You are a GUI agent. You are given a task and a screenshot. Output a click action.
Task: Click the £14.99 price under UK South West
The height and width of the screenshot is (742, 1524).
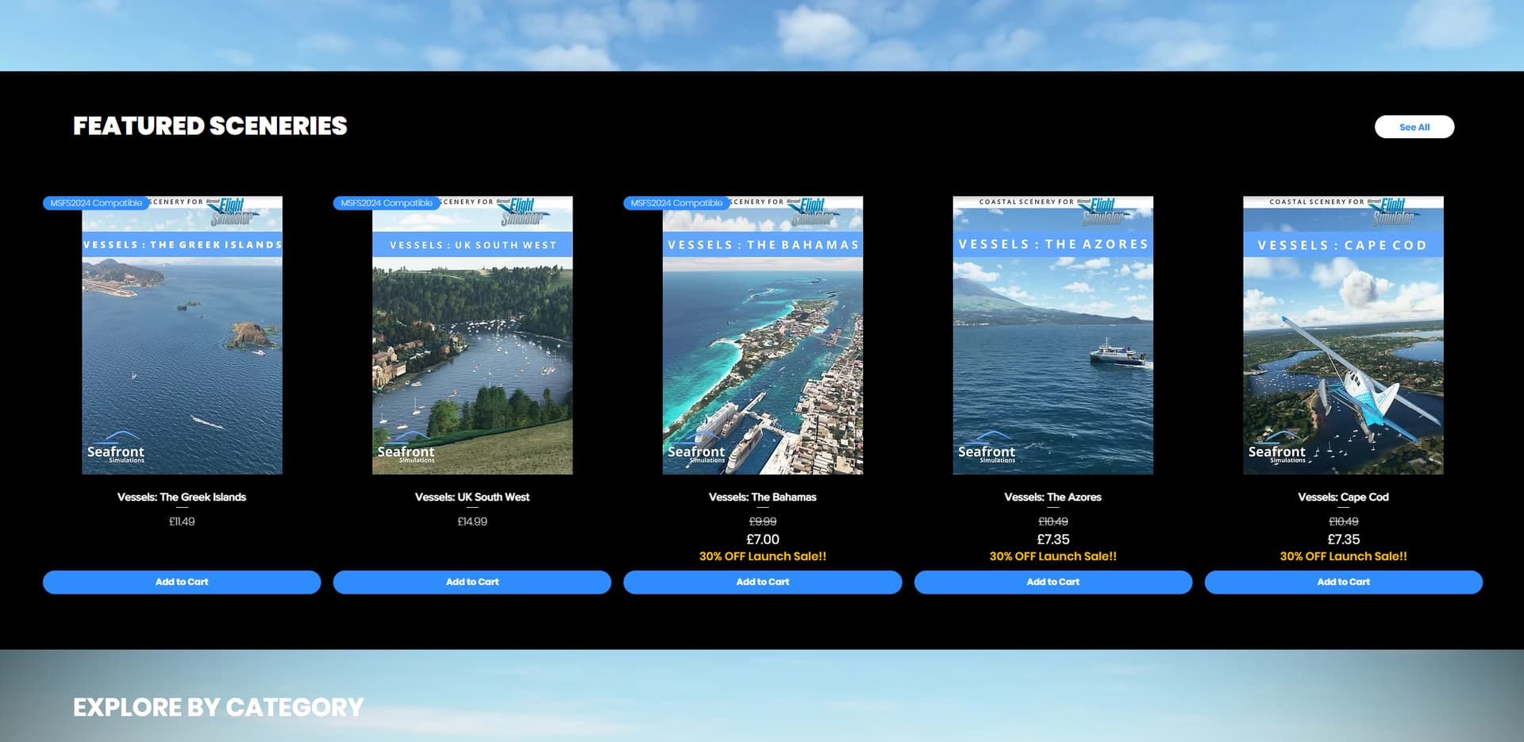tap(472, 521)
